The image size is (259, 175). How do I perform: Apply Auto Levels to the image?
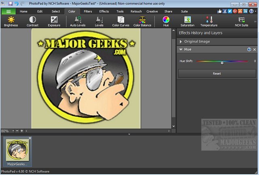click(x=78, y=21)
